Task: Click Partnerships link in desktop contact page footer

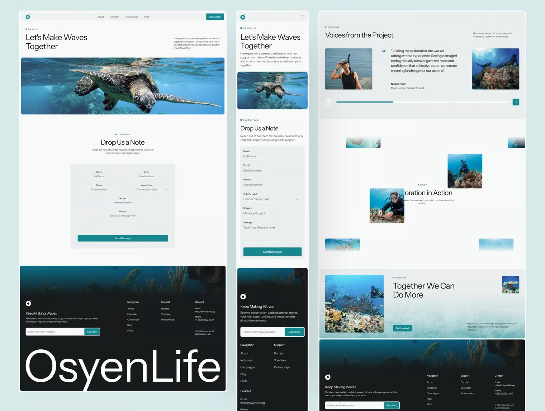Action: point(168,320)
